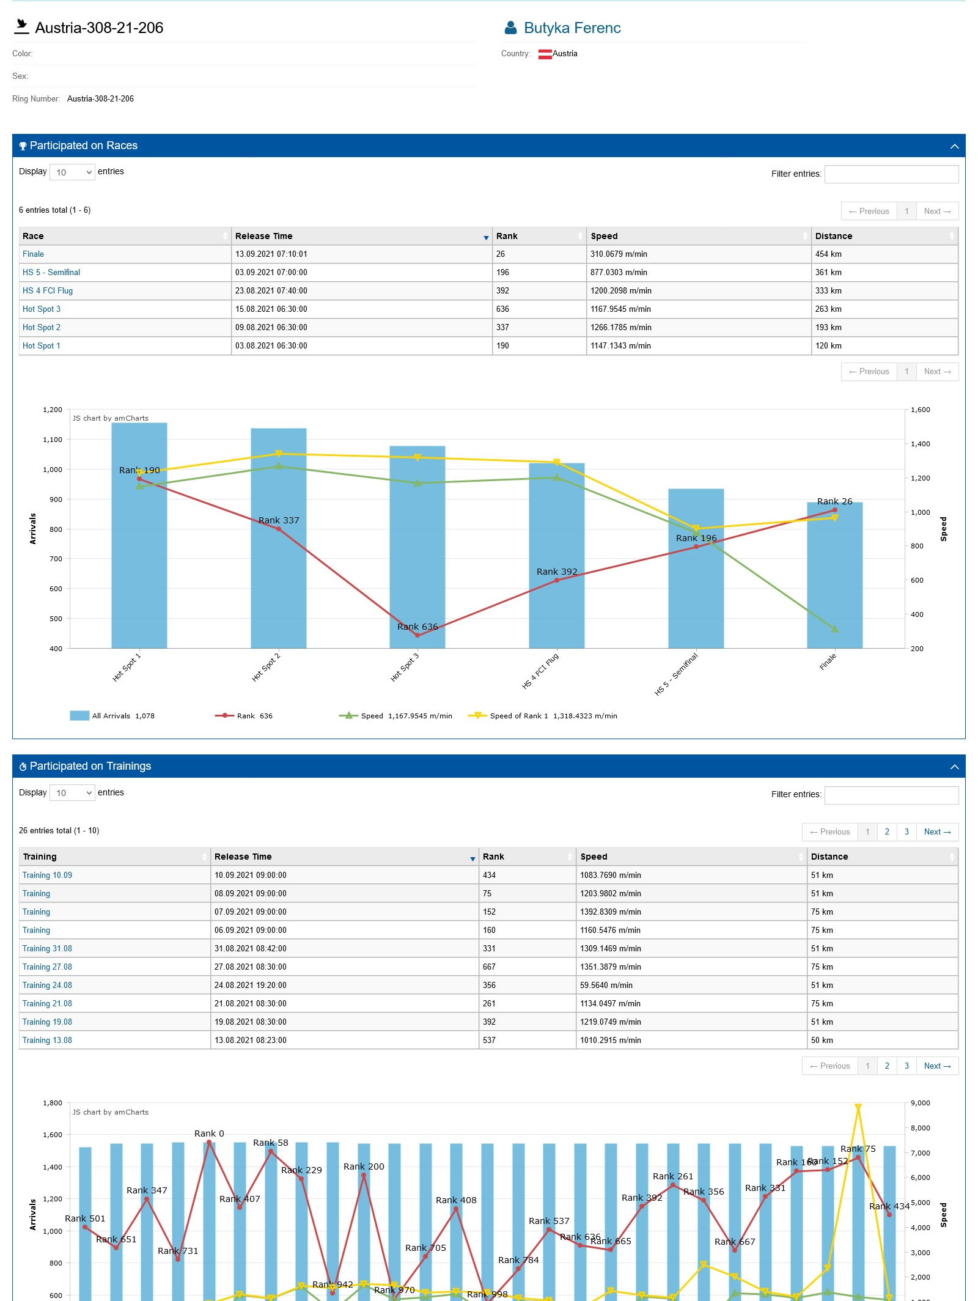978x1301 pixels.
Task: Toggle All Arrivals series in races legend
Action: (79, 716)
